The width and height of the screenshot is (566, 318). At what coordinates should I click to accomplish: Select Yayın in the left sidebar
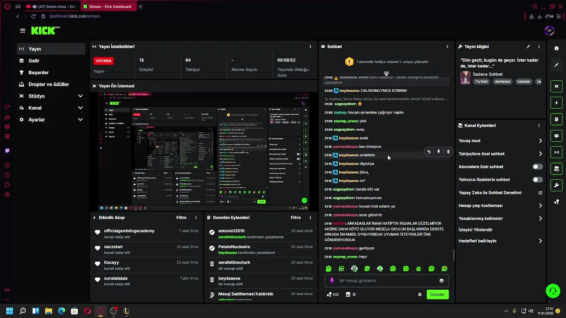pyautogui.click(x=51, y=49)
